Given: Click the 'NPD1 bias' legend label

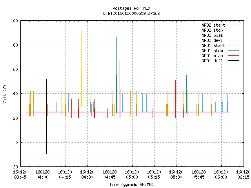Looking at the screenshot, I should coord(212,56).
